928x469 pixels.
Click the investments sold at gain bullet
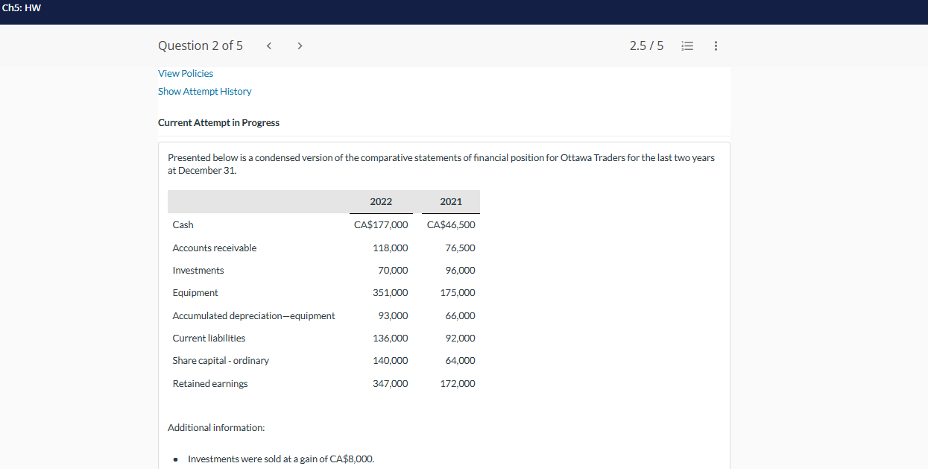pyautogui.click(x=281, y=459)
